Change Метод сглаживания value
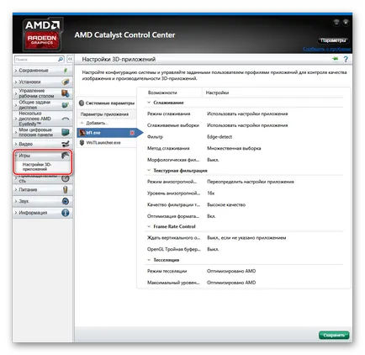Viewport: 365px width, 355px height. pos(234,148)
